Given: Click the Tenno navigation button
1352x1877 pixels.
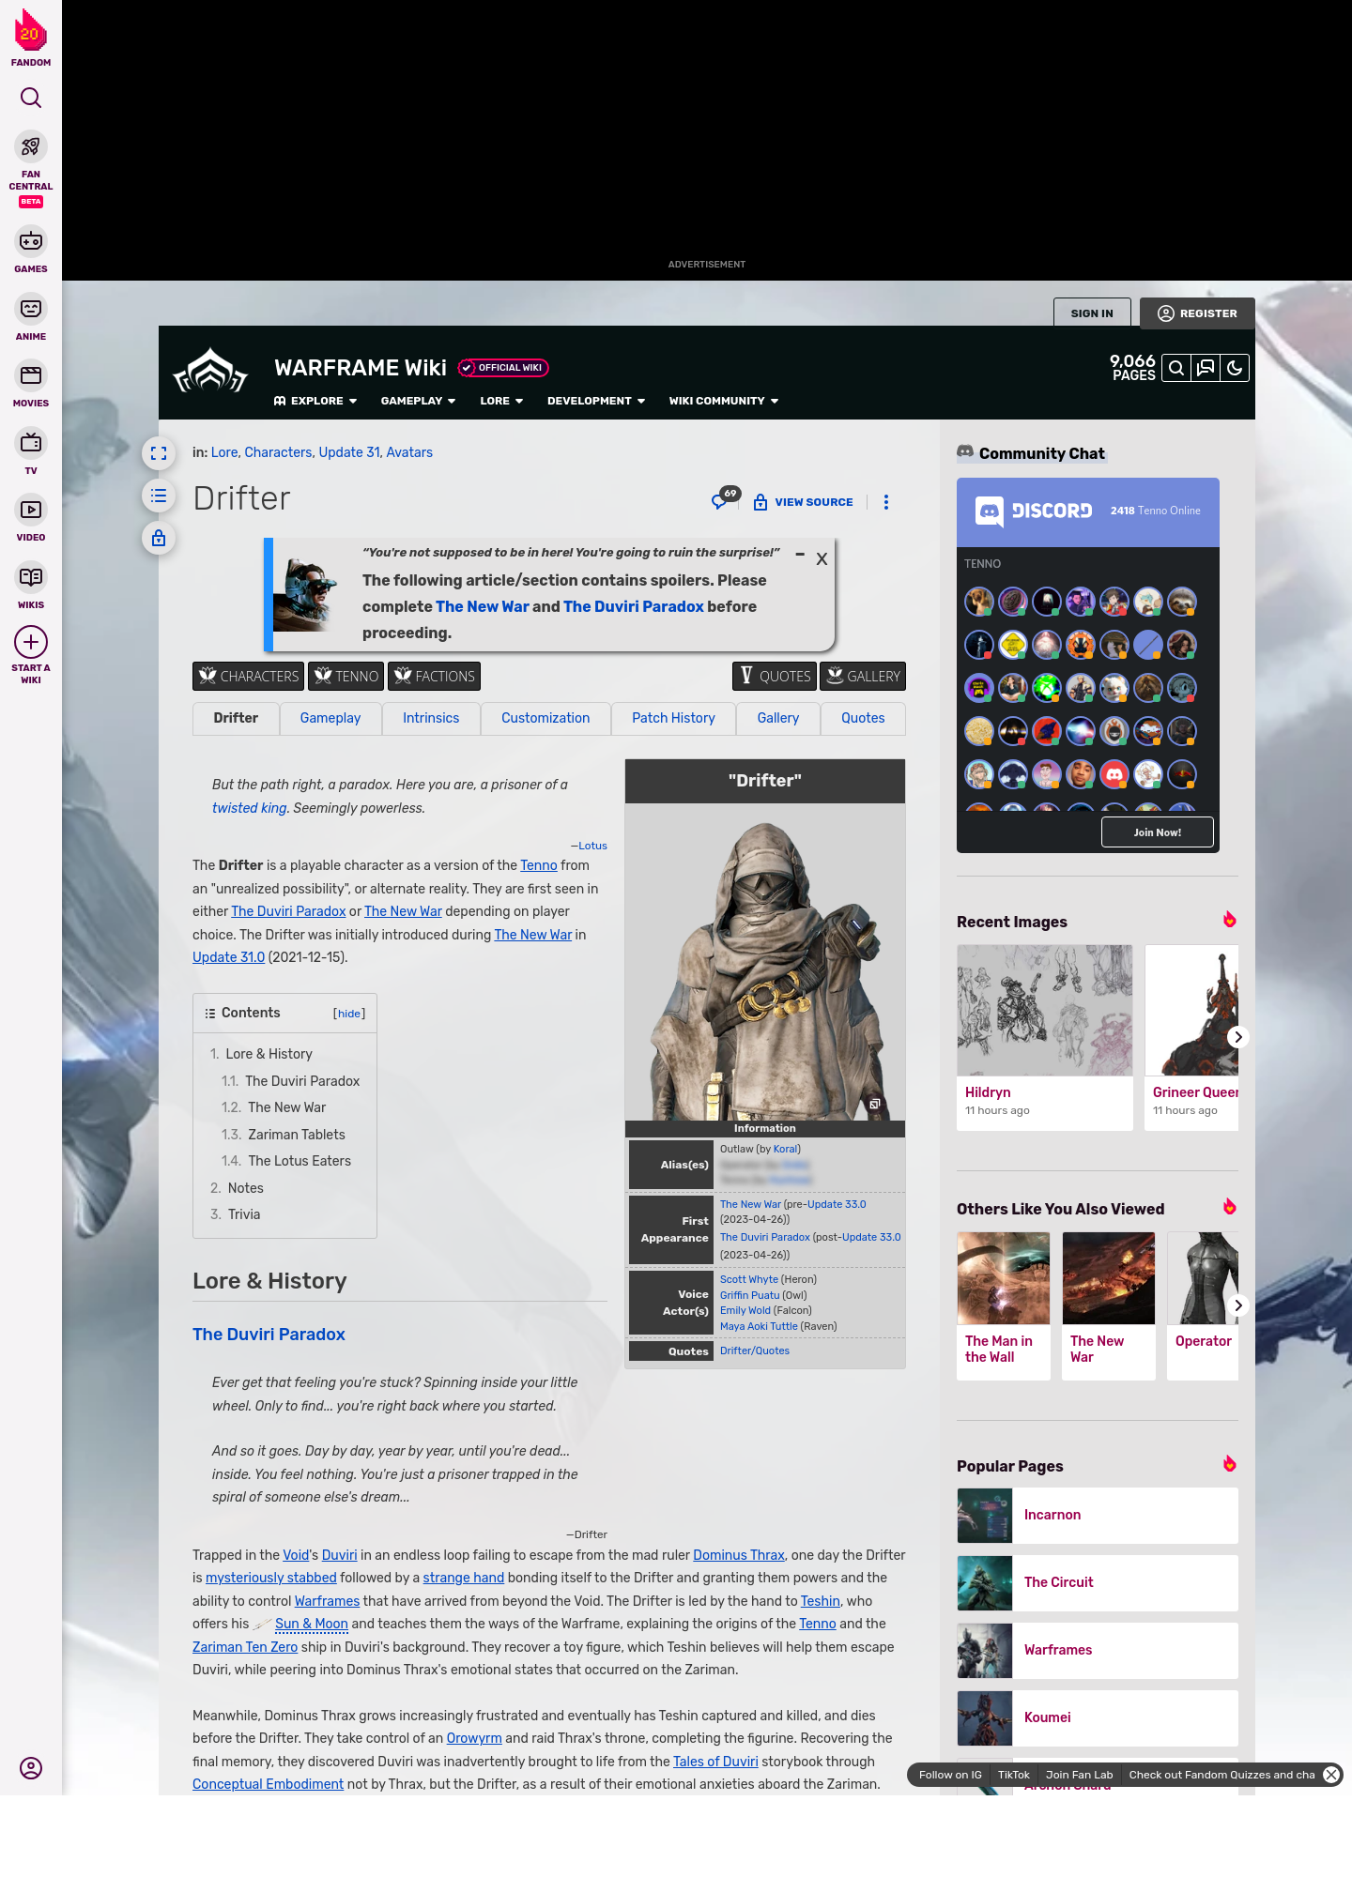Looking at the screenshot, I should pos(346,676).
